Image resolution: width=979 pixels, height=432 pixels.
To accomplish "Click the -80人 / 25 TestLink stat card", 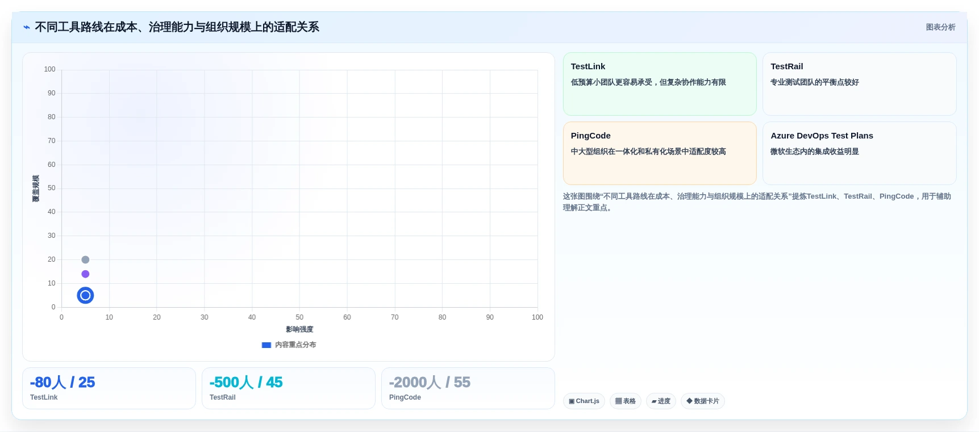I will 109,388.
